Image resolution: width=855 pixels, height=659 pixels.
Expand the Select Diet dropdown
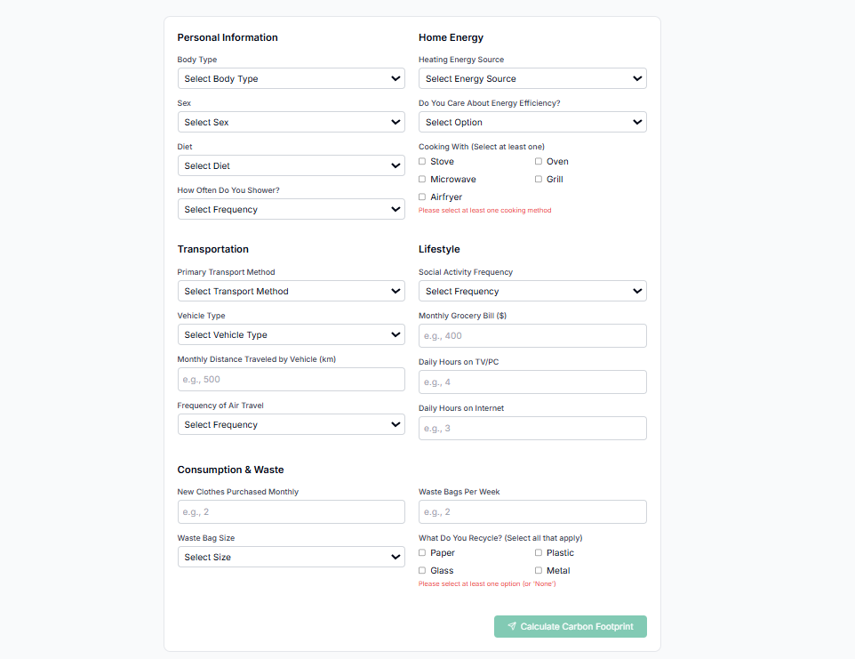[291, 165]
